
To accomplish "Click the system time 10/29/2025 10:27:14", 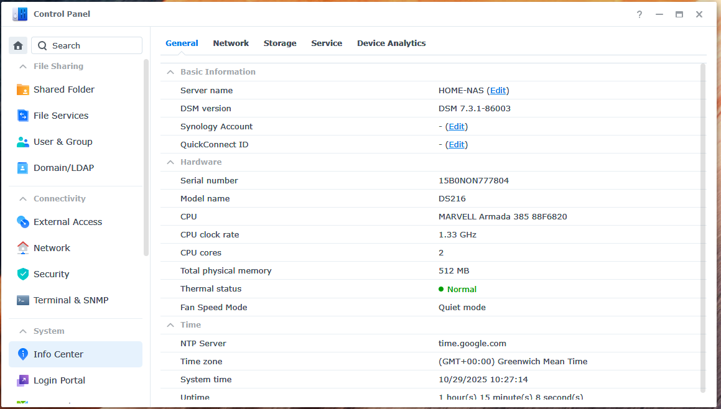I will (x=483, y=380).
